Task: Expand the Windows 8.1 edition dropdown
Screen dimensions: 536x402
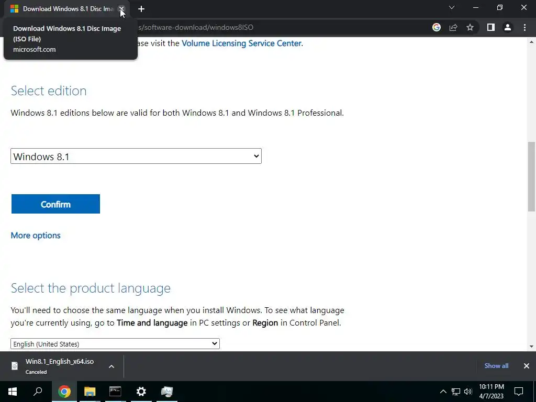Action: [136, 156]
